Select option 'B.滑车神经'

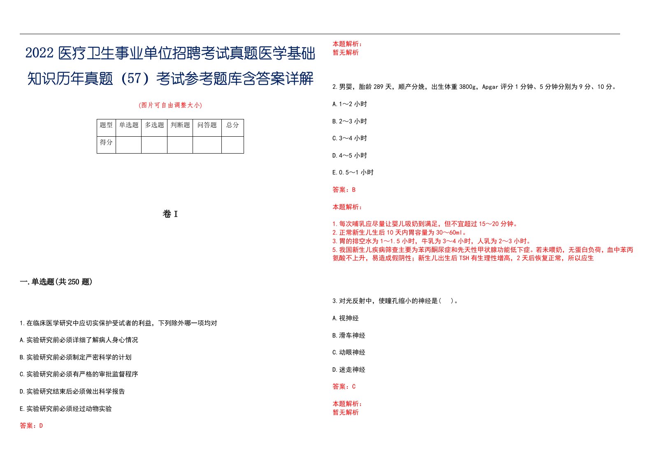point(349,336)
